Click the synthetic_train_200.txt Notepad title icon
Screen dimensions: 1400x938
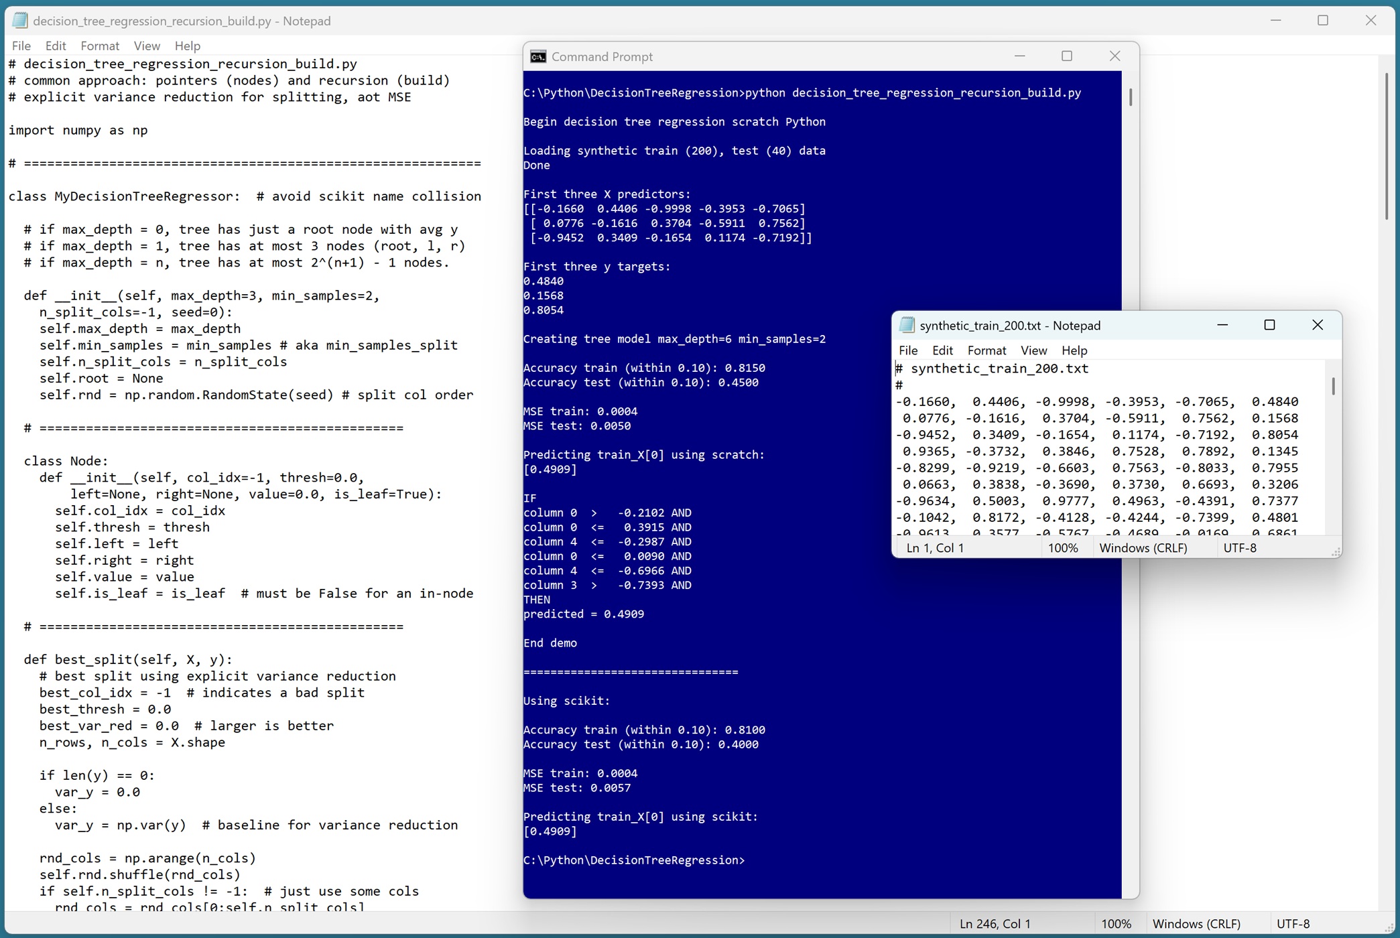[907, 326]
